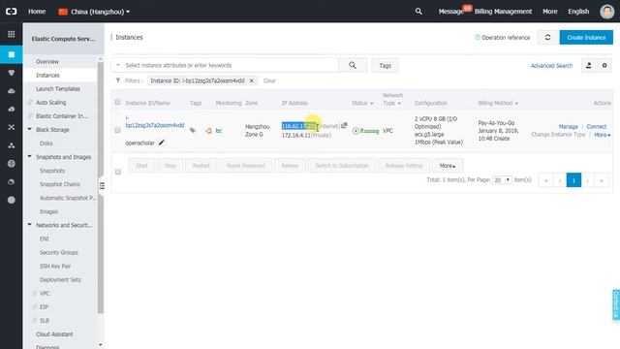Collapse the Snapshots and Images section
620x349 pixels.
coord(30,156)
